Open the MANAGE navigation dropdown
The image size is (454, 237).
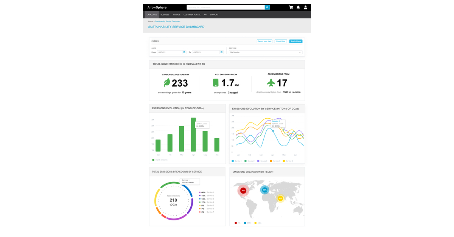(176, 14)
